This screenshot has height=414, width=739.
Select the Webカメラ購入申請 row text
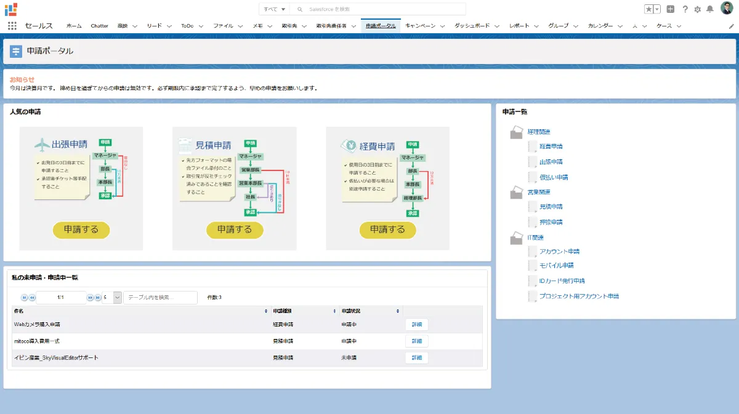pos(37,324)
